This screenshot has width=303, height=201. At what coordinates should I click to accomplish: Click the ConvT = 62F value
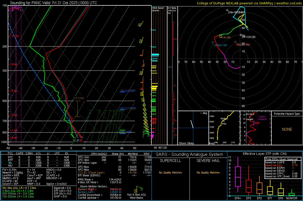35,175
